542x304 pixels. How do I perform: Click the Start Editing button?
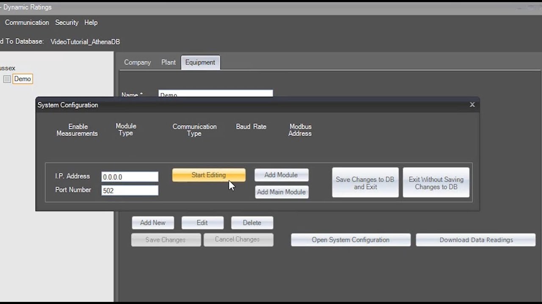209,175
